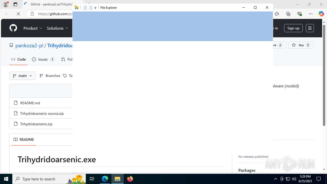
Task: Click the Packages heading link
Action: [x=247, y=170]
